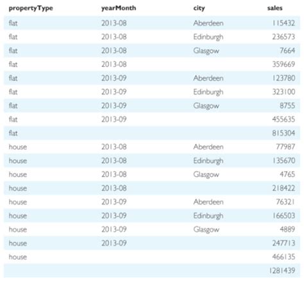The height and width of the screenshot is (281, 304).
Task: Click sales value 76321
Action: pyautogui.click(x=285, y=202)
